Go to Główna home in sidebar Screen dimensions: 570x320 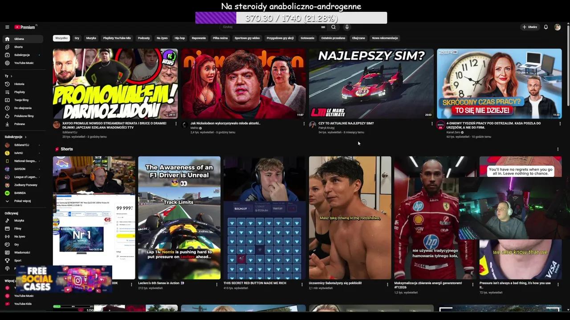coord(24,39)
